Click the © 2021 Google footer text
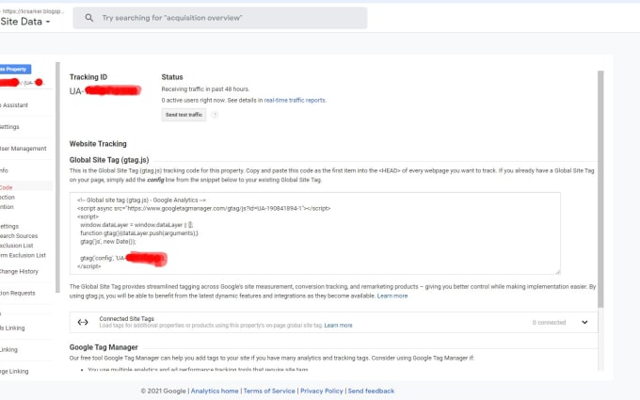The width and height of the screenshot is (640, 400). (x=163, y=391)
